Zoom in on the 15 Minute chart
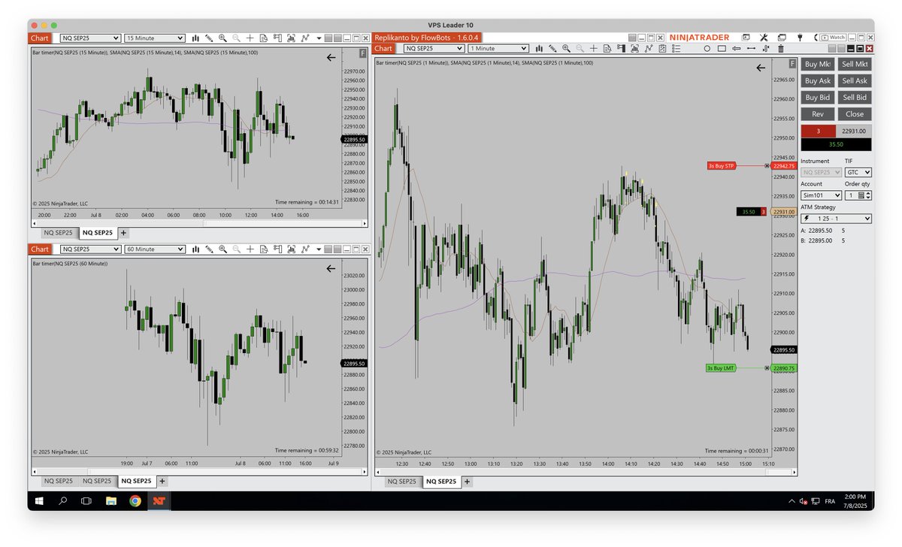This screenshot has height=547, width=902. pos(222,38)
